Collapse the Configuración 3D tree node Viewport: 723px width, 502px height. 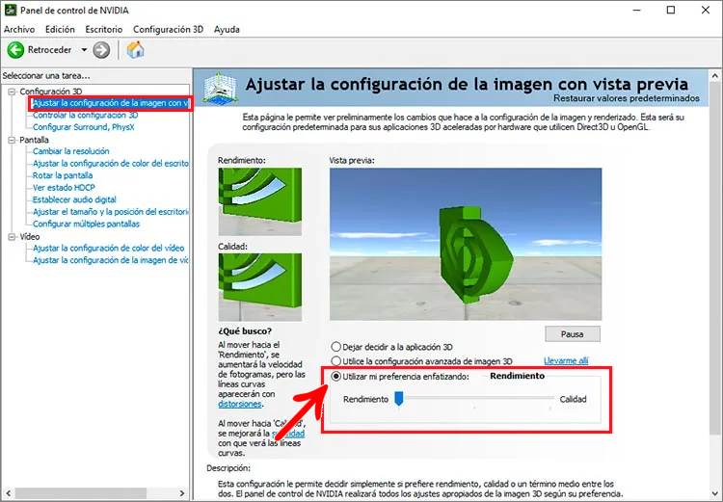12,92
